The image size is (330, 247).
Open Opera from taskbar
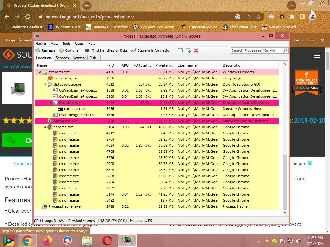107,241
